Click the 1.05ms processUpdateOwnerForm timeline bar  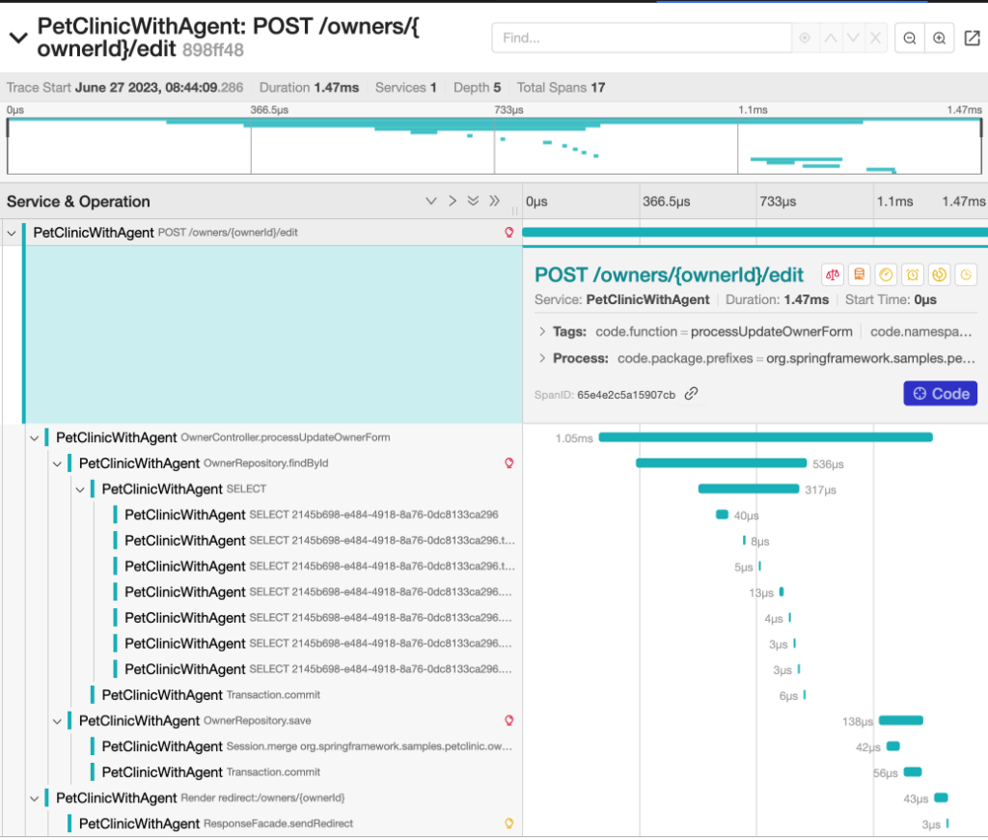pos(765,437)
